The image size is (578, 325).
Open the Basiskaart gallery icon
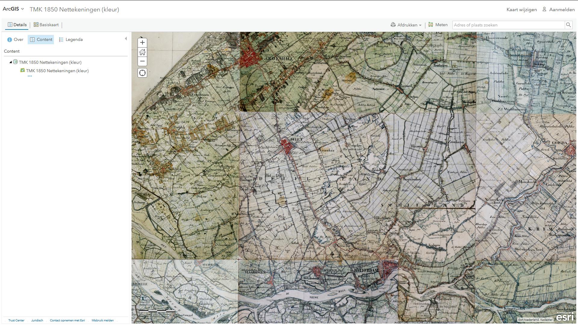pos(36,24)
